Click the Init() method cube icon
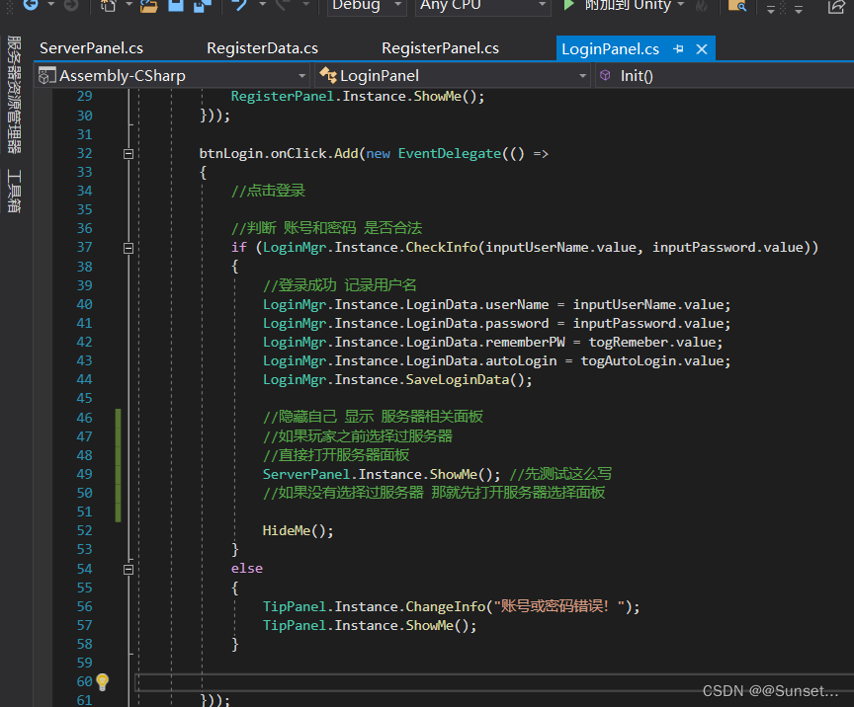The width and height of the screenshot is (854, 707). tap(605, 75)
